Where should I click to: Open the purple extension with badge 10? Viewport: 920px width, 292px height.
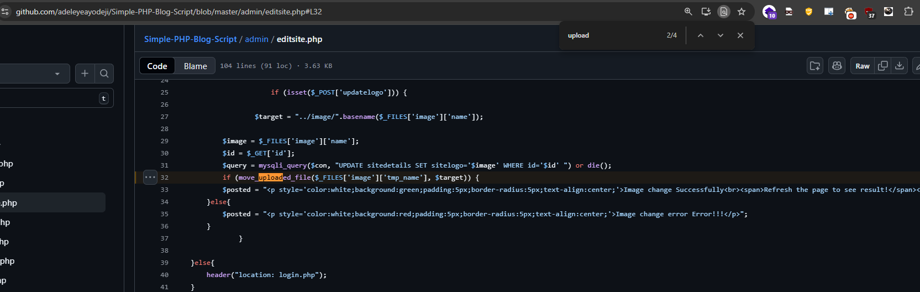click(x=769, y=12)
